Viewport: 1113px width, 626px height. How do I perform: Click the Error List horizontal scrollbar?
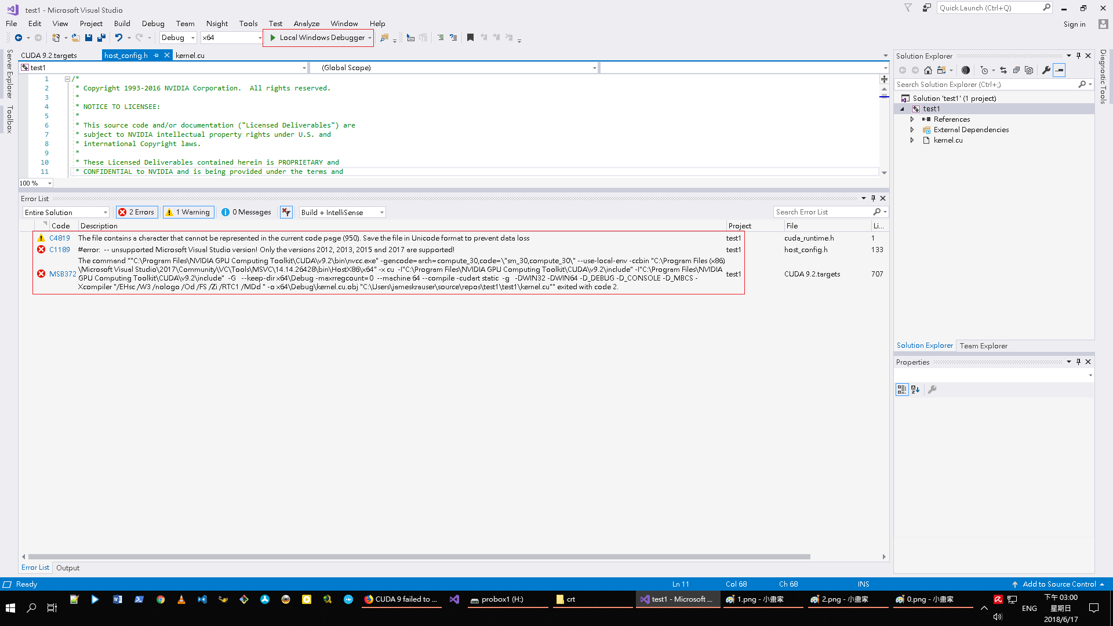coord(419,557)
